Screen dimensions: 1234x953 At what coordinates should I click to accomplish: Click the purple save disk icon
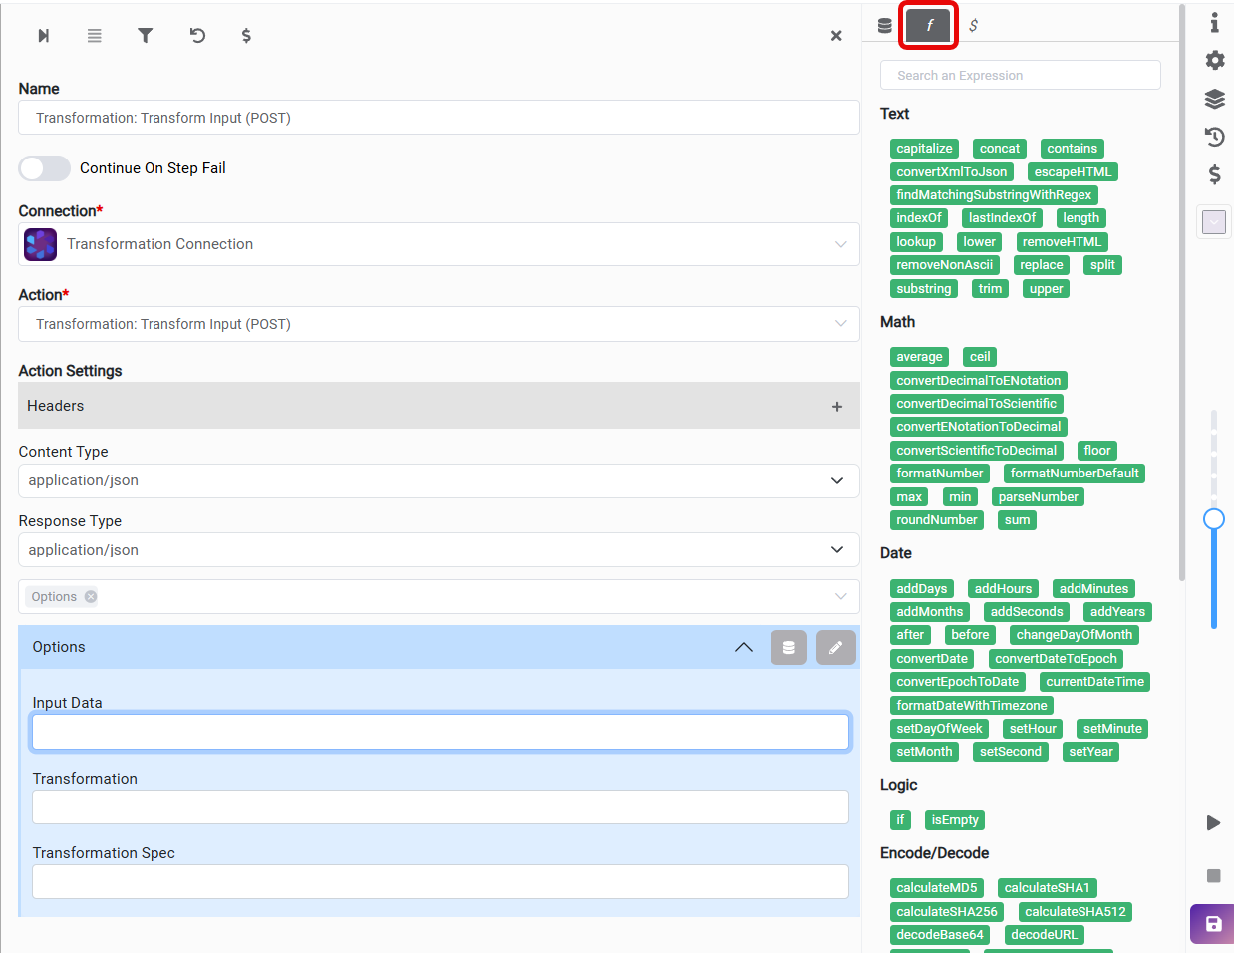coord(1213,924)
